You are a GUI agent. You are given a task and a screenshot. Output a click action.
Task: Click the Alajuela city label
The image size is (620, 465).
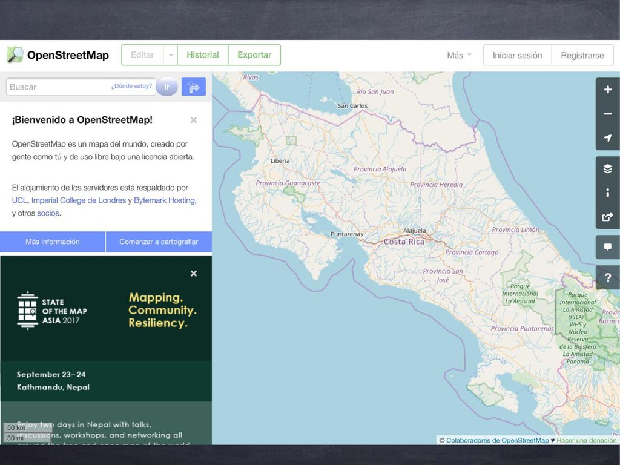(415, 231)
